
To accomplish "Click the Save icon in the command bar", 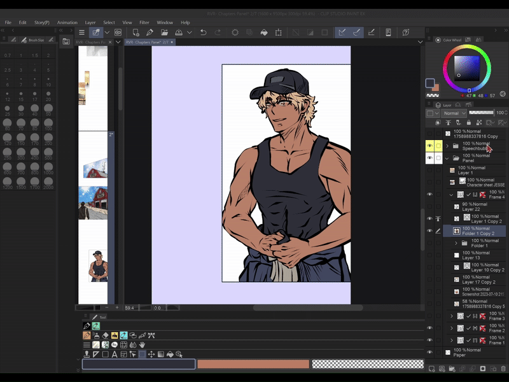I will coord(179,32).
